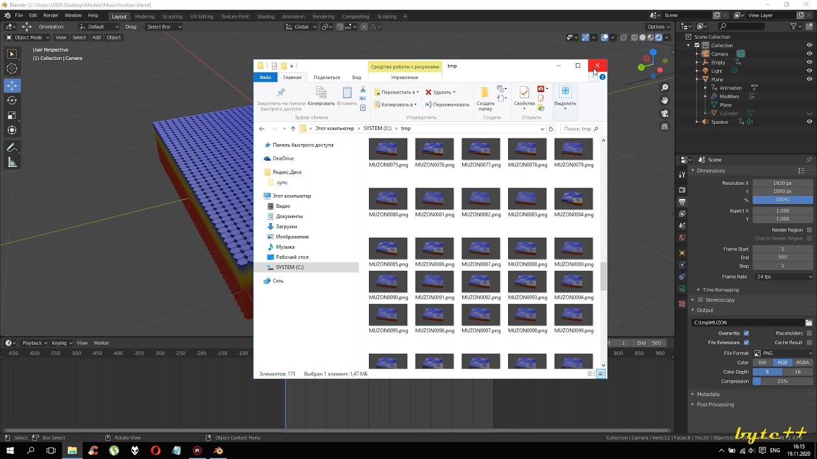This screenshot has width=817, height=459.
Task: Click the Compression 15% slider
Action: (783, 381)
